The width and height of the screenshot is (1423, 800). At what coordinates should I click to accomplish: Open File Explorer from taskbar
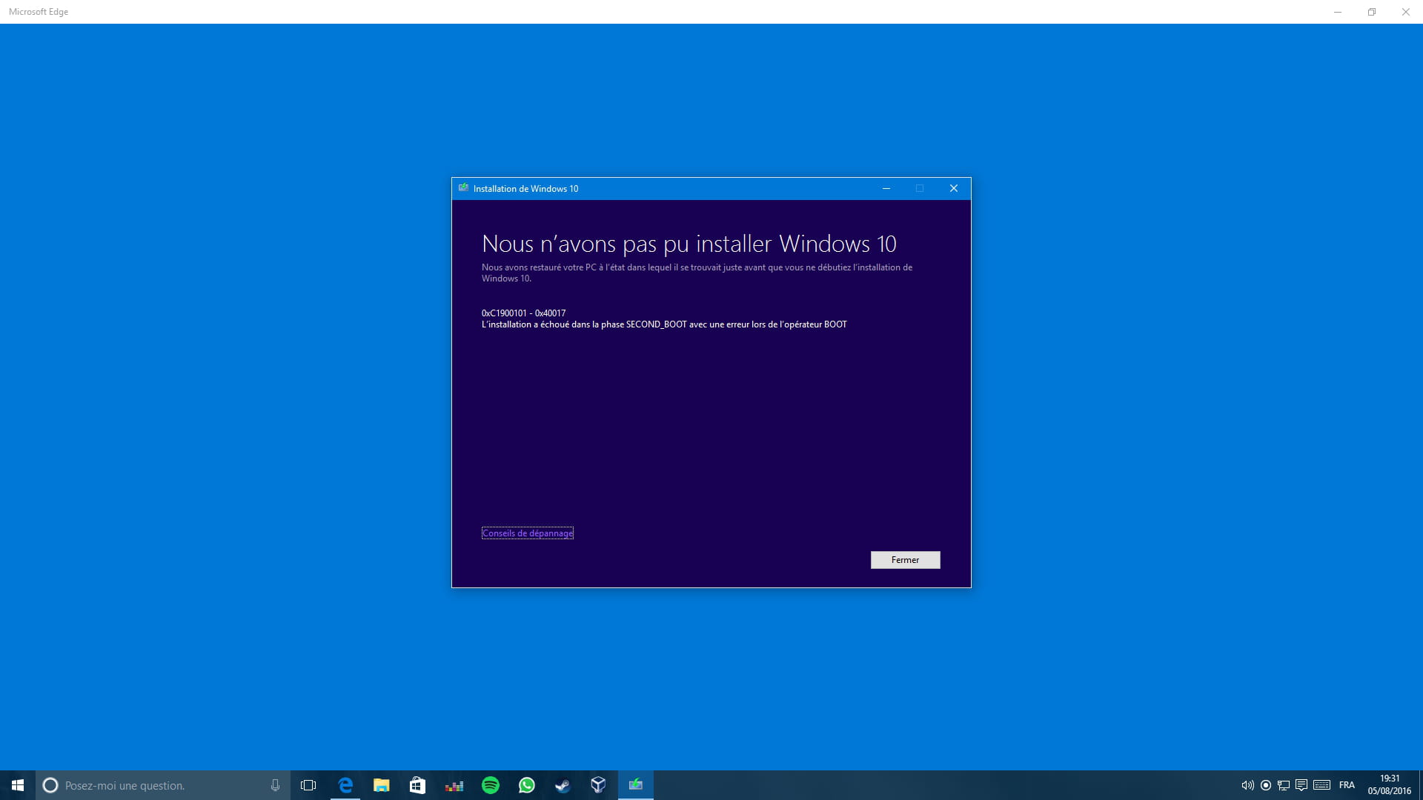click(x=381, y=785)
